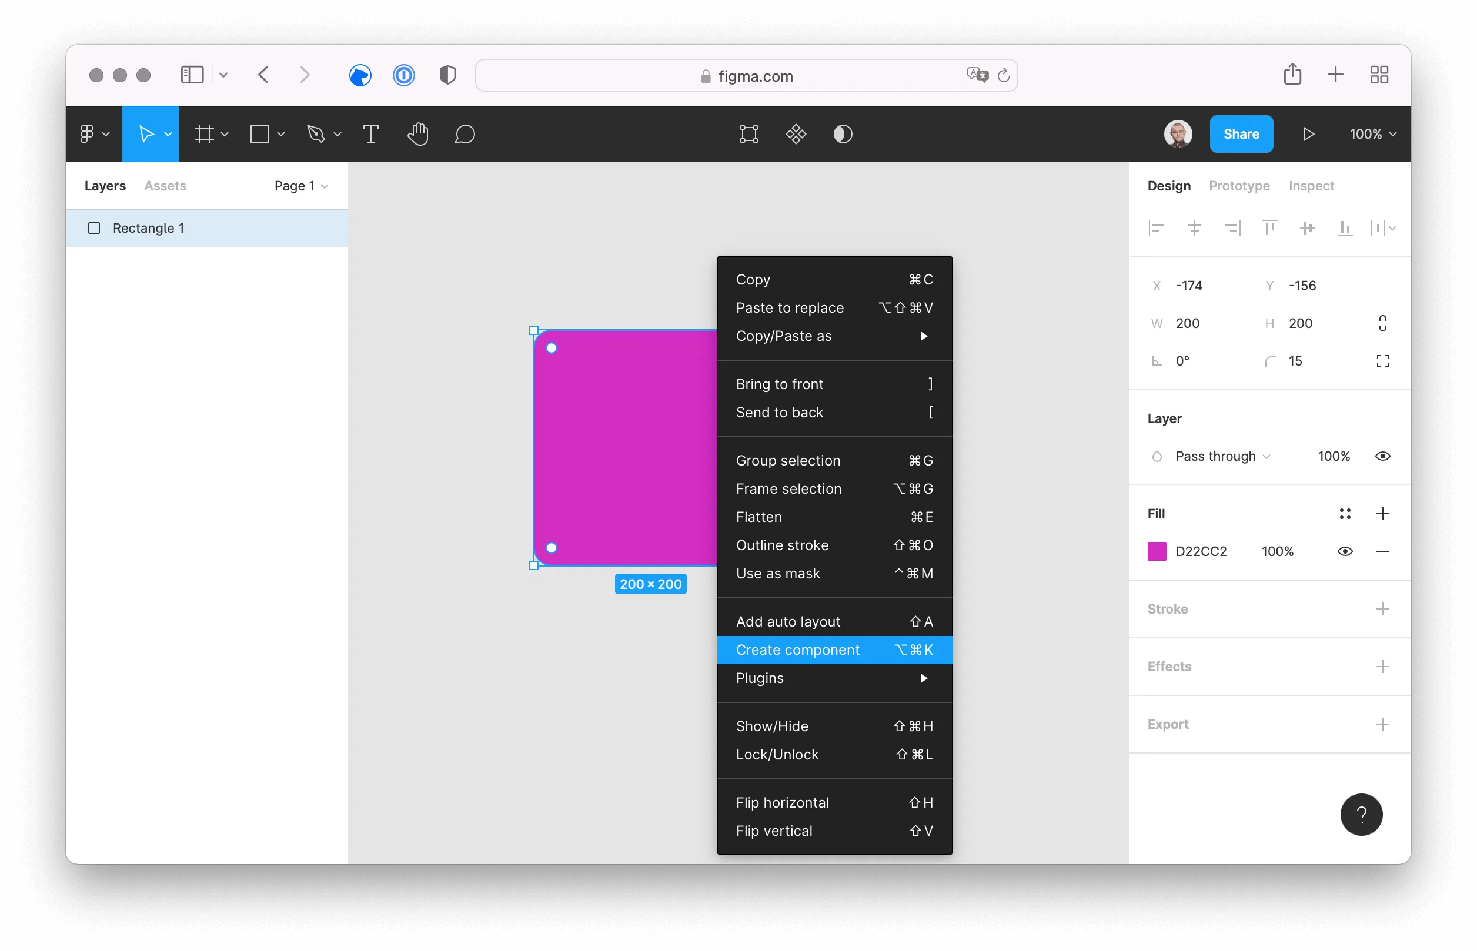This screenshot has height=951, width=1477.
Task: Open help via the question mark button
Action: (1362, 815)
